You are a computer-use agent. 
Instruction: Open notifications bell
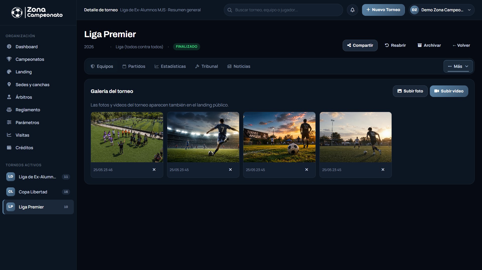(x=352, y=10)
